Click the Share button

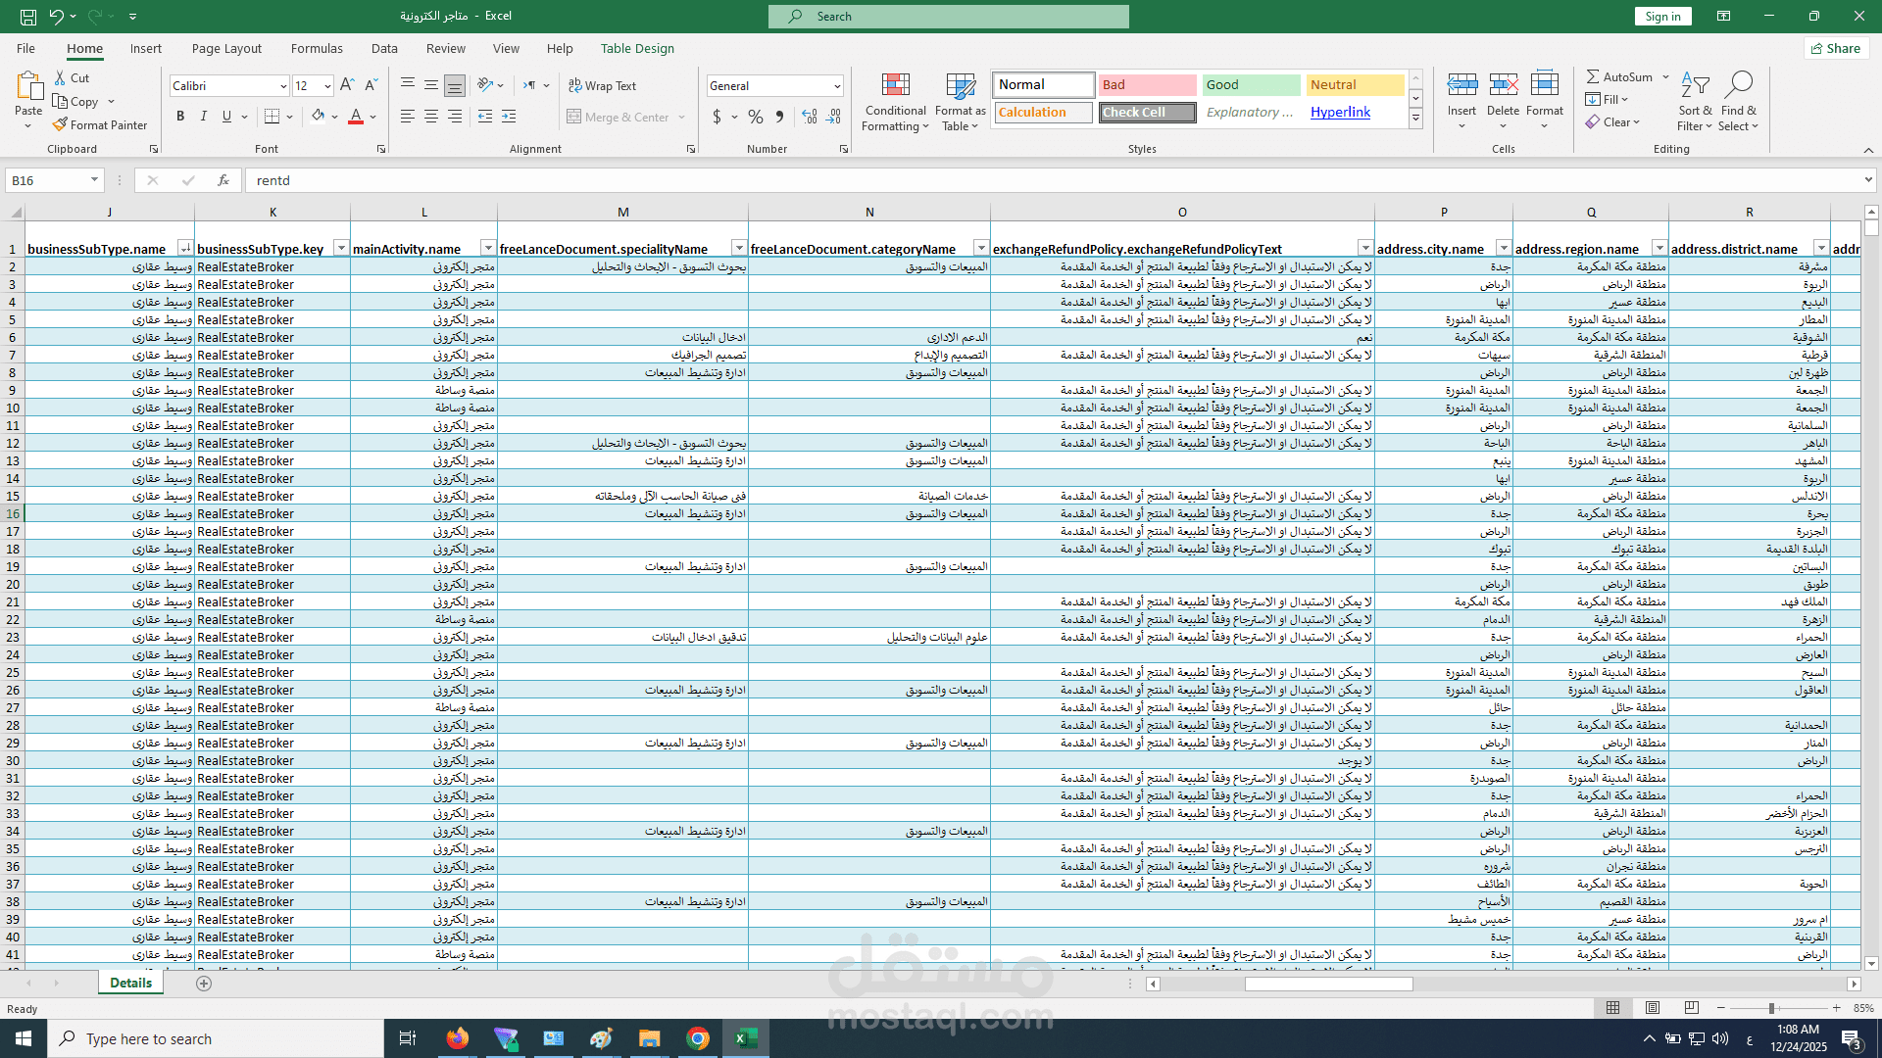tap(1835, 48)
